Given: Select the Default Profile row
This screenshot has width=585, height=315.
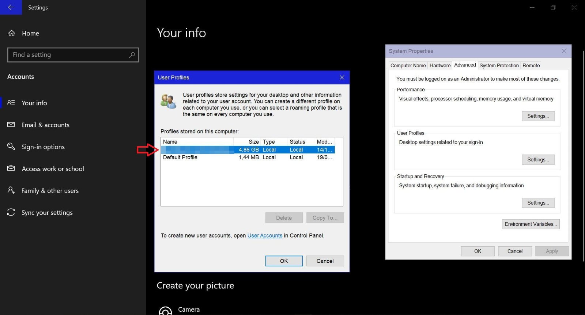Looking at the screenshot, I should coord(180,157).
